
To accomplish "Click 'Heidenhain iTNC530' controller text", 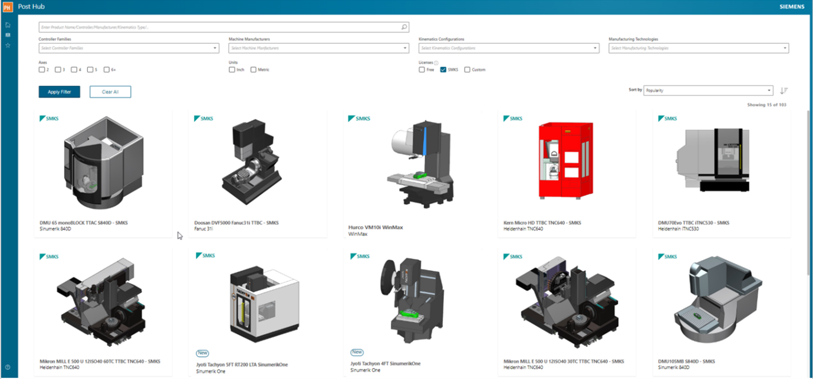I will click(x=678, y=228).
